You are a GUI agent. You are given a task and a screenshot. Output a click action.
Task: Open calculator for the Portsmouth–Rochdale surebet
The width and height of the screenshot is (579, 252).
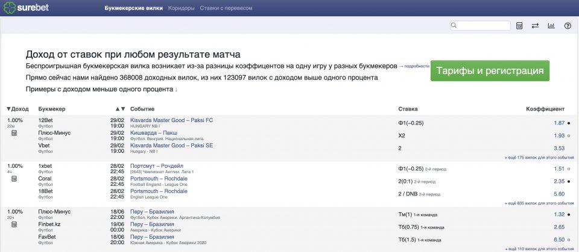coord(14,179)
